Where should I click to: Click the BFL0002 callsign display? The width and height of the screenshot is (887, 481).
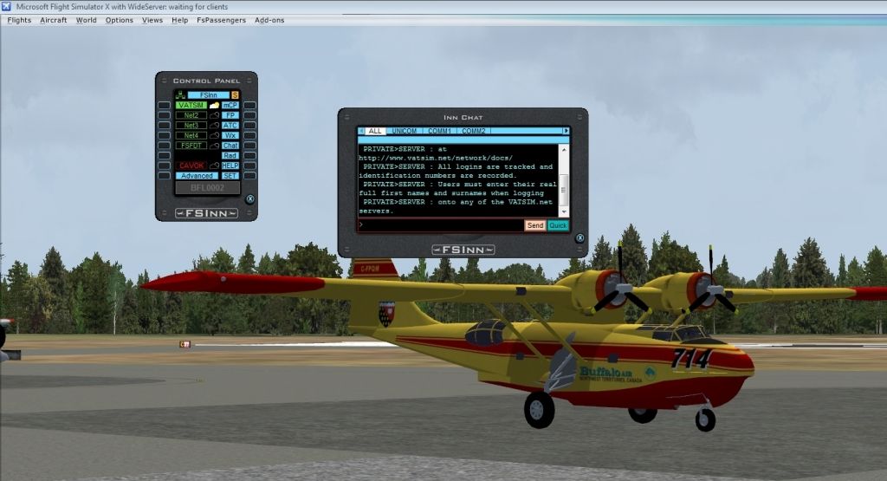208,188
